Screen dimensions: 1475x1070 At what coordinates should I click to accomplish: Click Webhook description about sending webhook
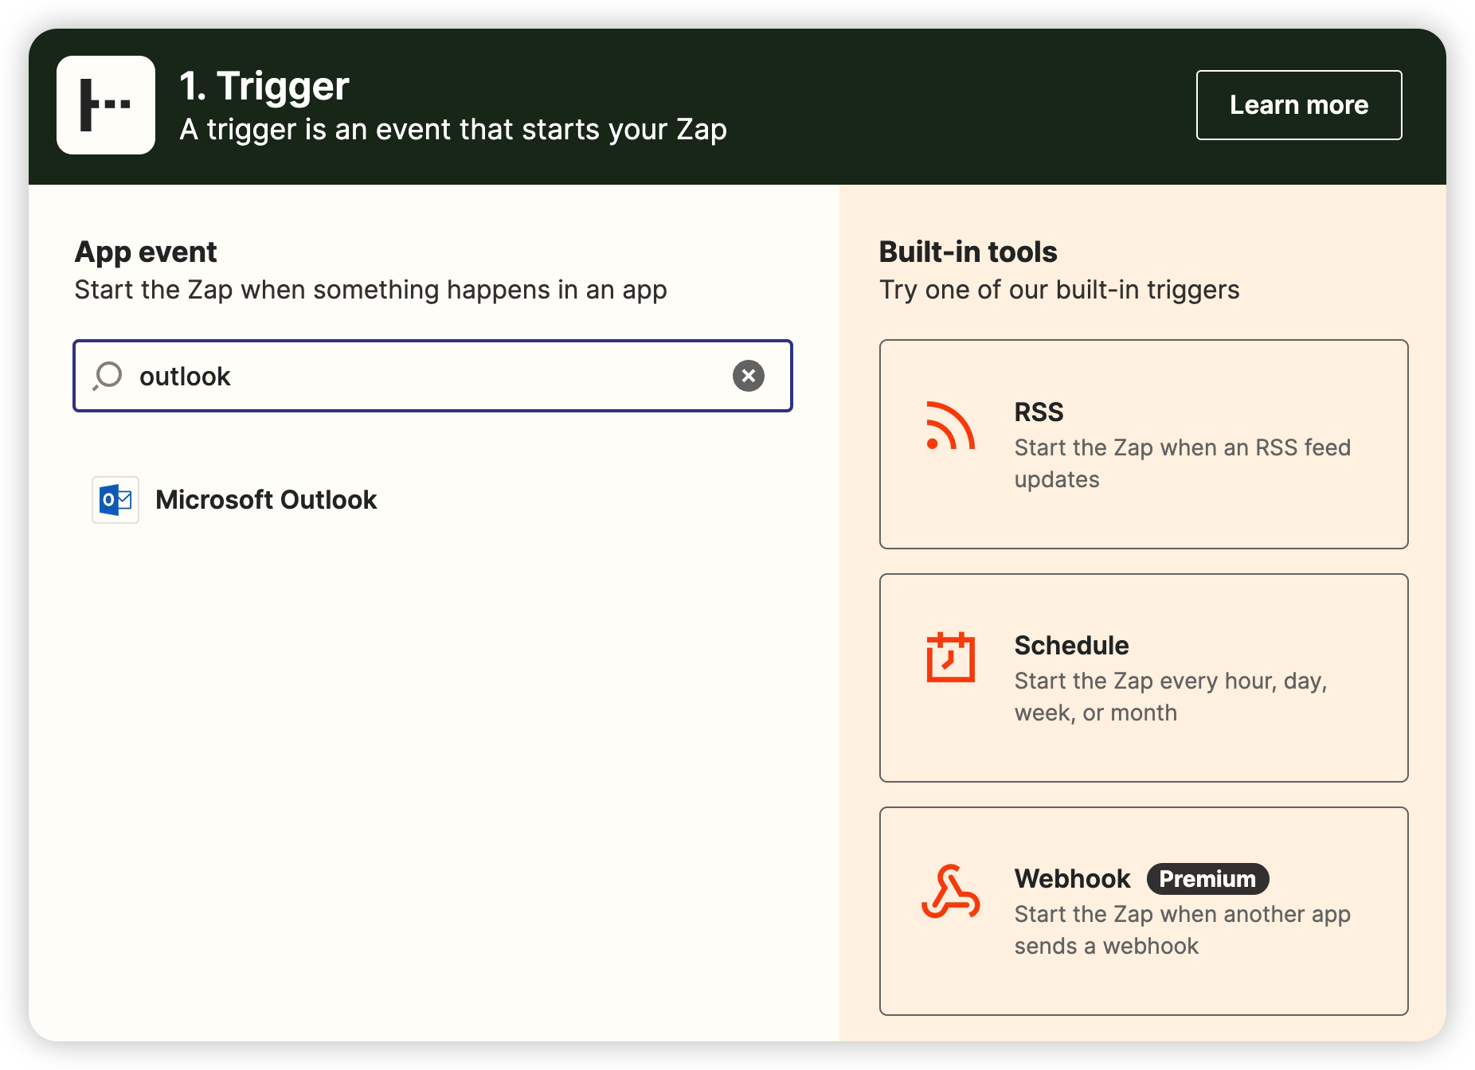coord(1182,930)
